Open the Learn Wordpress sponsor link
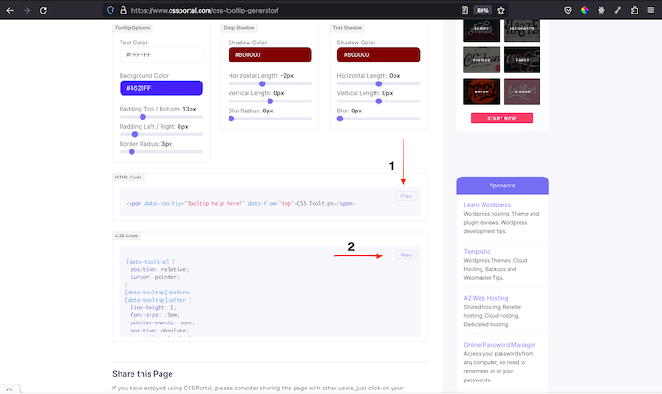This screenshot has width=662, height=394. 487,205
